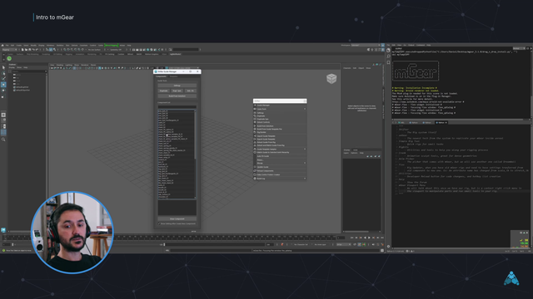This screenshot has width=533, height=299.
Task: Click the clock icon in Script Editor sidebar
Action: pyautogui.click(x=388, y=50)
